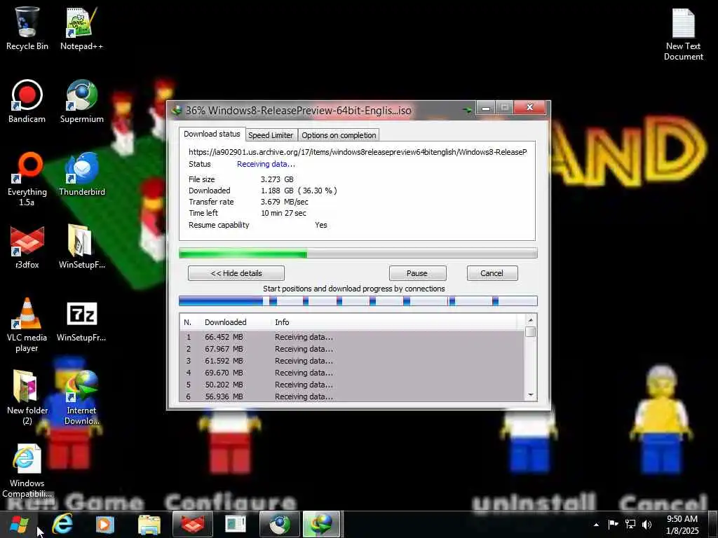Launch Internet Download Manager desktop shortcut
The image size is (718, 538).
click(x=81, y=397)
